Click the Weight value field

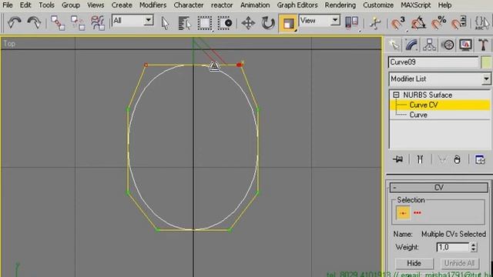(453, 247)
